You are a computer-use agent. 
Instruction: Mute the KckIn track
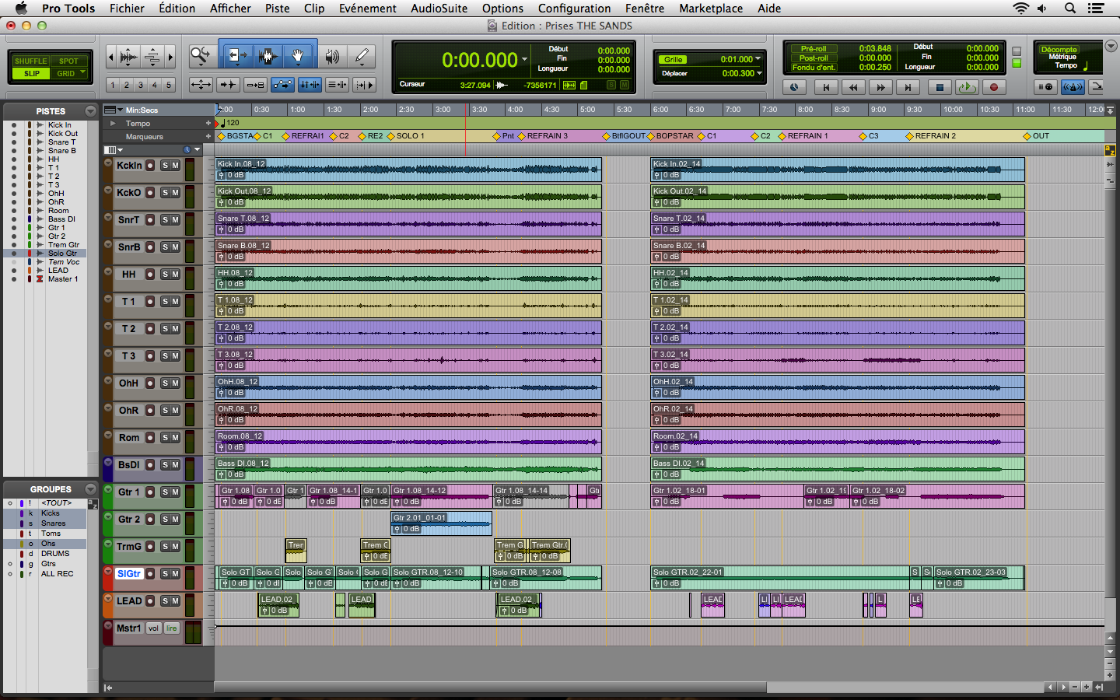(176, 166)
